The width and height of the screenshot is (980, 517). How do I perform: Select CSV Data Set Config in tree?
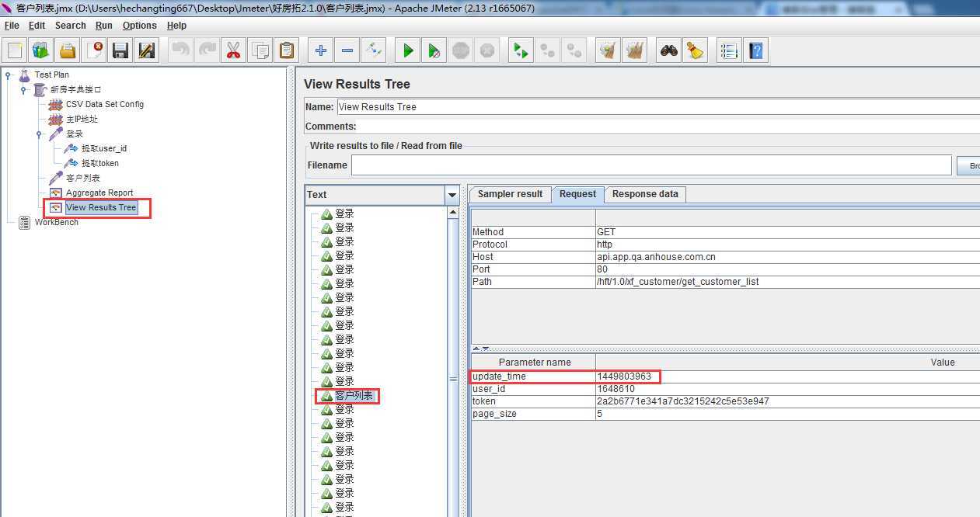click(x=105, y=104)
